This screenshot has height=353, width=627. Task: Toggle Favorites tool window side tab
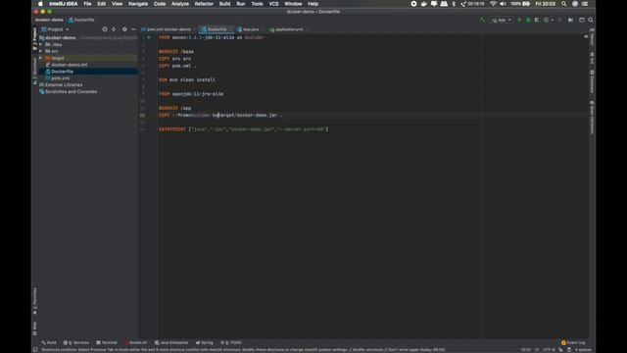click(x=35, y=301)
